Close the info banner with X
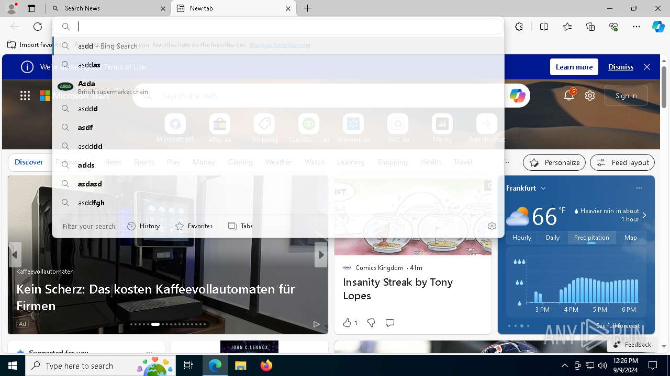This screenshot has height=376, width=670. 647,67
